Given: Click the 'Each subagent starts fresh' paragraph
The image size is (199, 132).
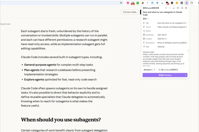Looking at the screenshot, I should click(x=64, y=40).
